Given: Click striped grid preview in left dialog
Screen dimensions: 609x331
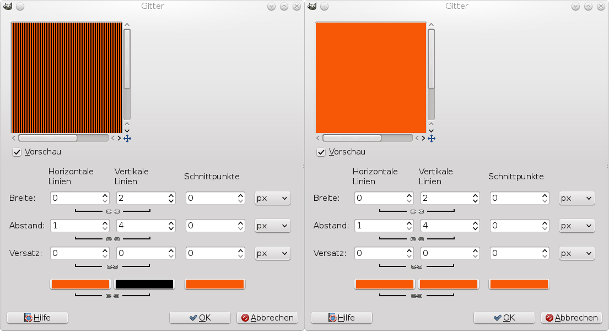Looking at the screenshot, I should pos(67,78).
